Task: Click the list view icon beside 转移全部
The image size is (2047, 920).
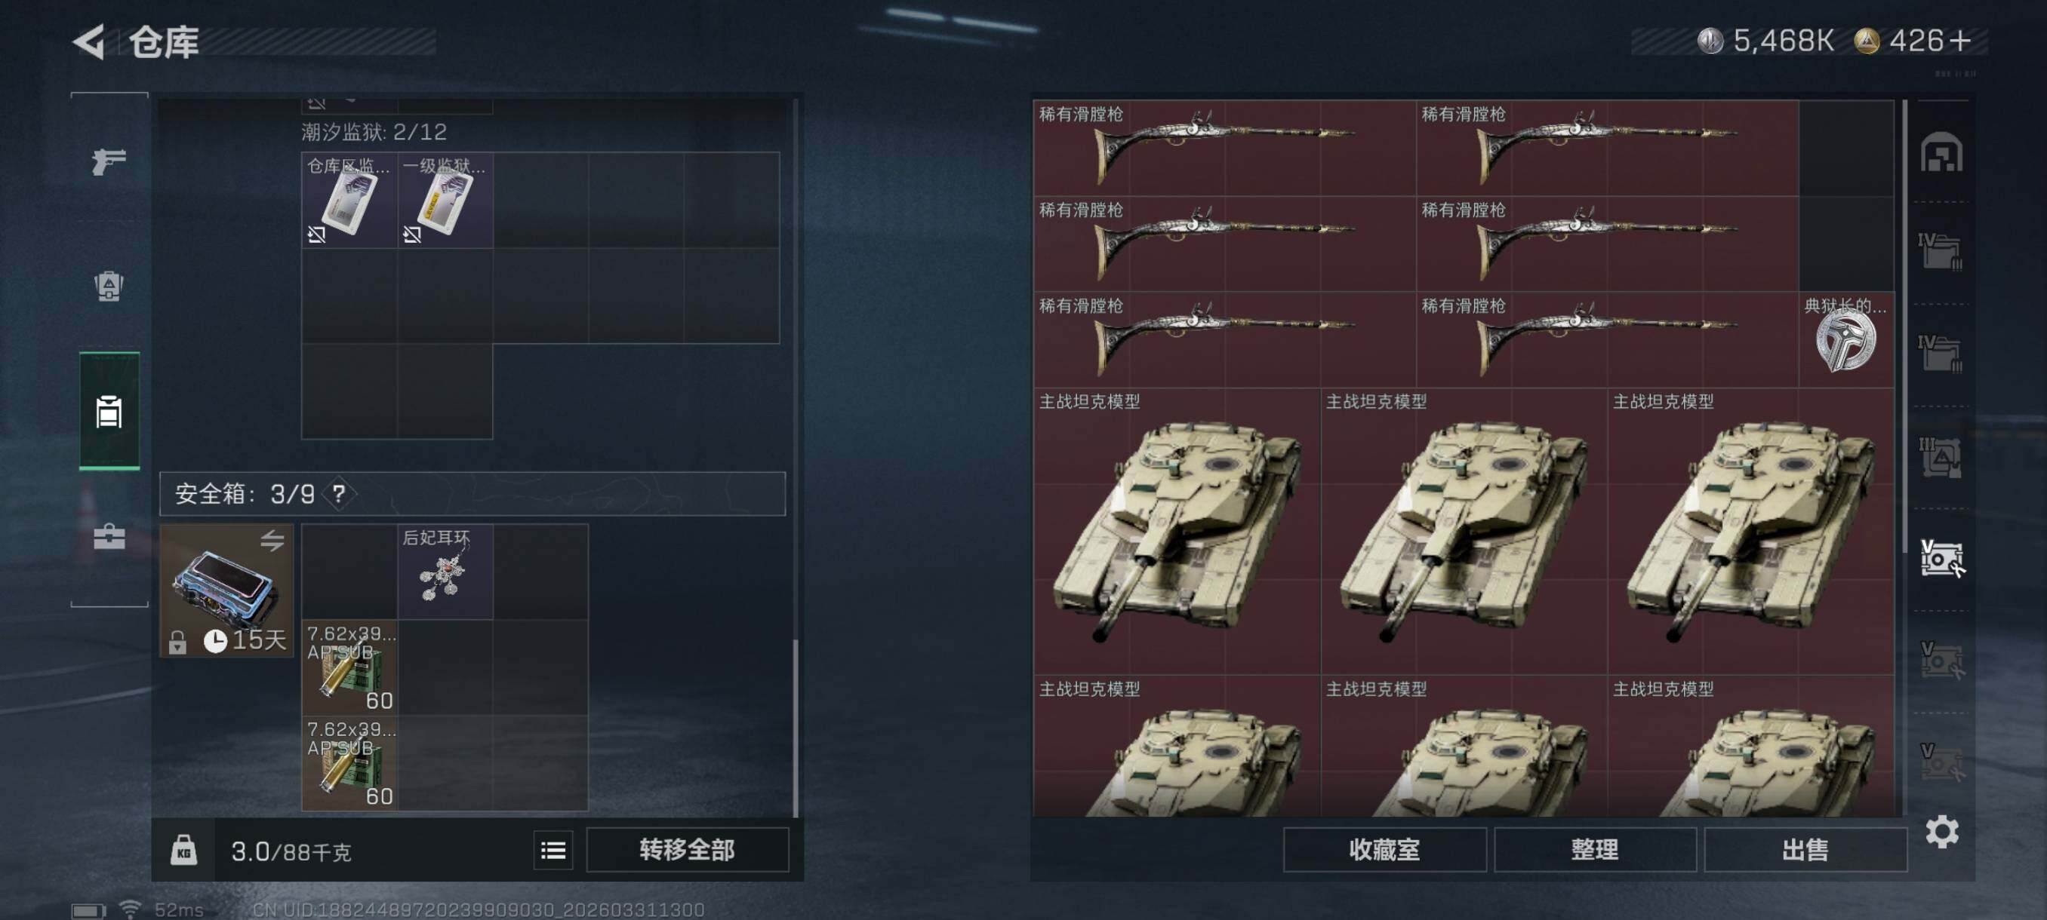Action: tap(553, 850)
